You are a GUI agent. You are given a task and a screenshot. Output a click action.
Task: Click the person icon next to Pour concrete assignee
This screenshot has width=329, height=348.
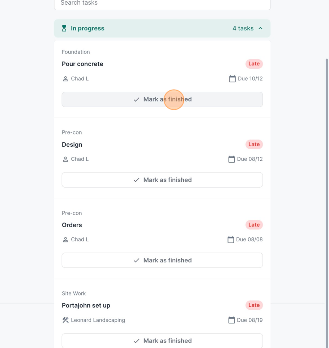65,79
